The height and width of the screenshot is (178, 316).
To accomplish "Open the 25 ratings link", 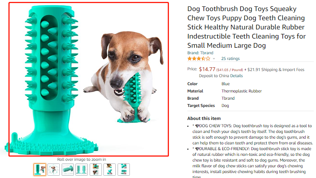I will pos(230,59).
